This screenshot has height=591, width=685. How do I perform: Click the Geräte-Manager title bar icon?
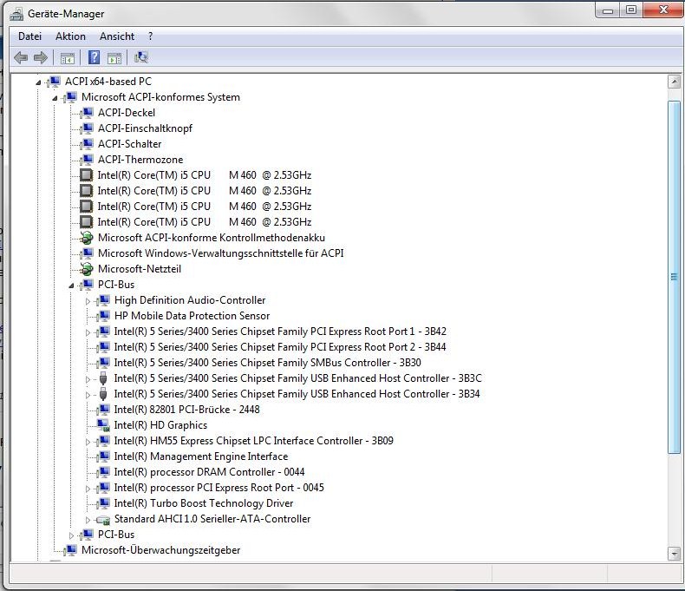tap(16, 14)
